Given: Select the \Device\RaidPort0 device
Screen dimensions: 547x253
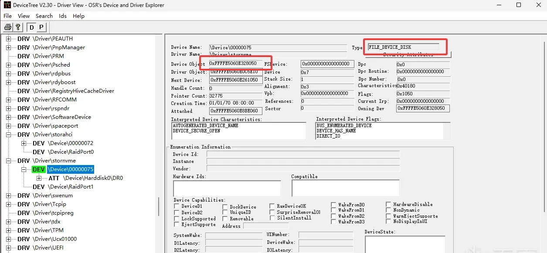Looking at the screenshot, I should pyautogui.click(x=71, y=152).
